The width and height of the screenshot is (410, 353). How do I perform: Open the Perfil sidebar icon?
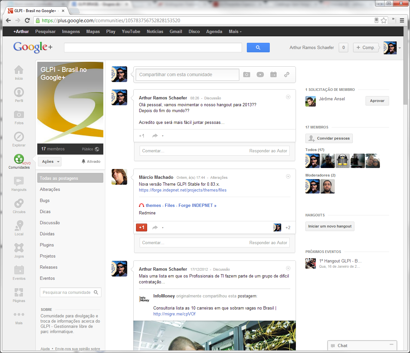click(19, 92)
